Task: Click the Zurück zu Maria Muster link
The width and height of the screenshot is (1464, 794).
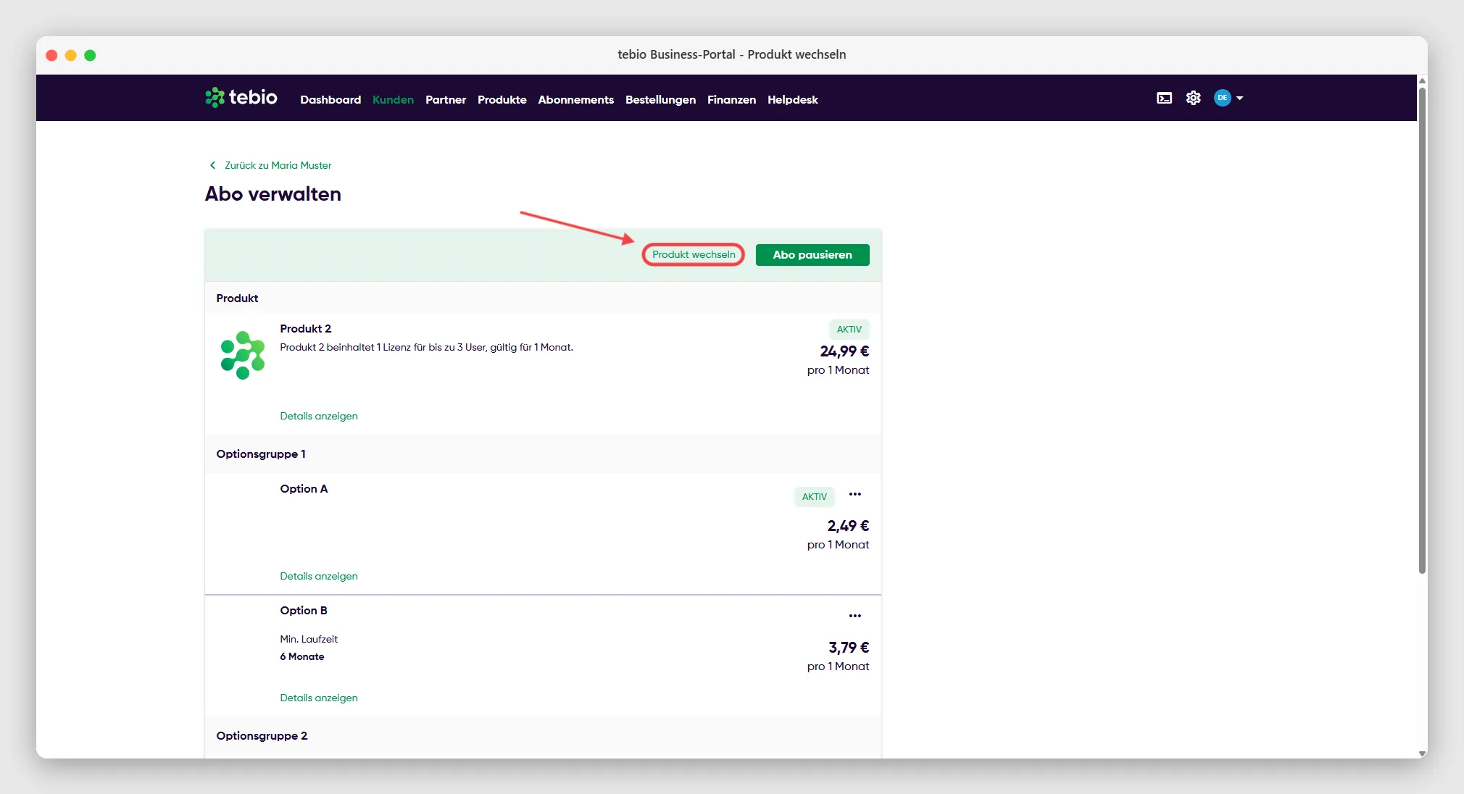Action: [278, 165]
